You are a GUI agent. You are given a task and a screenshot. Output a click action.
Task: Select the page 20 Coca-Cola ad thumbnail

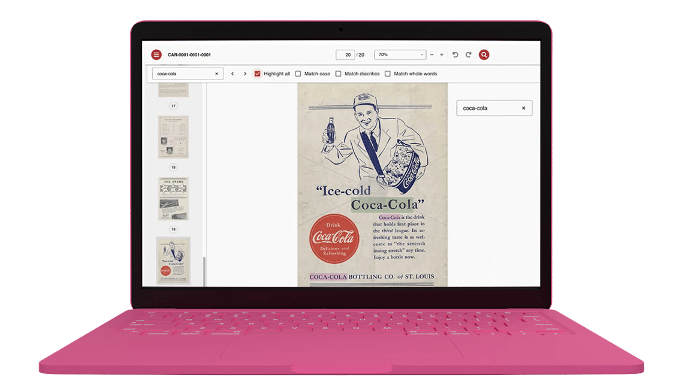coord(173,260)
